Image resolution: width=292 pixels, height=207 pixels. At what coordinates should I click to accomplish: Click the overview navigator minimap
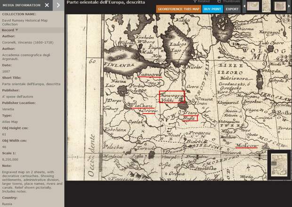pos(279,165)
